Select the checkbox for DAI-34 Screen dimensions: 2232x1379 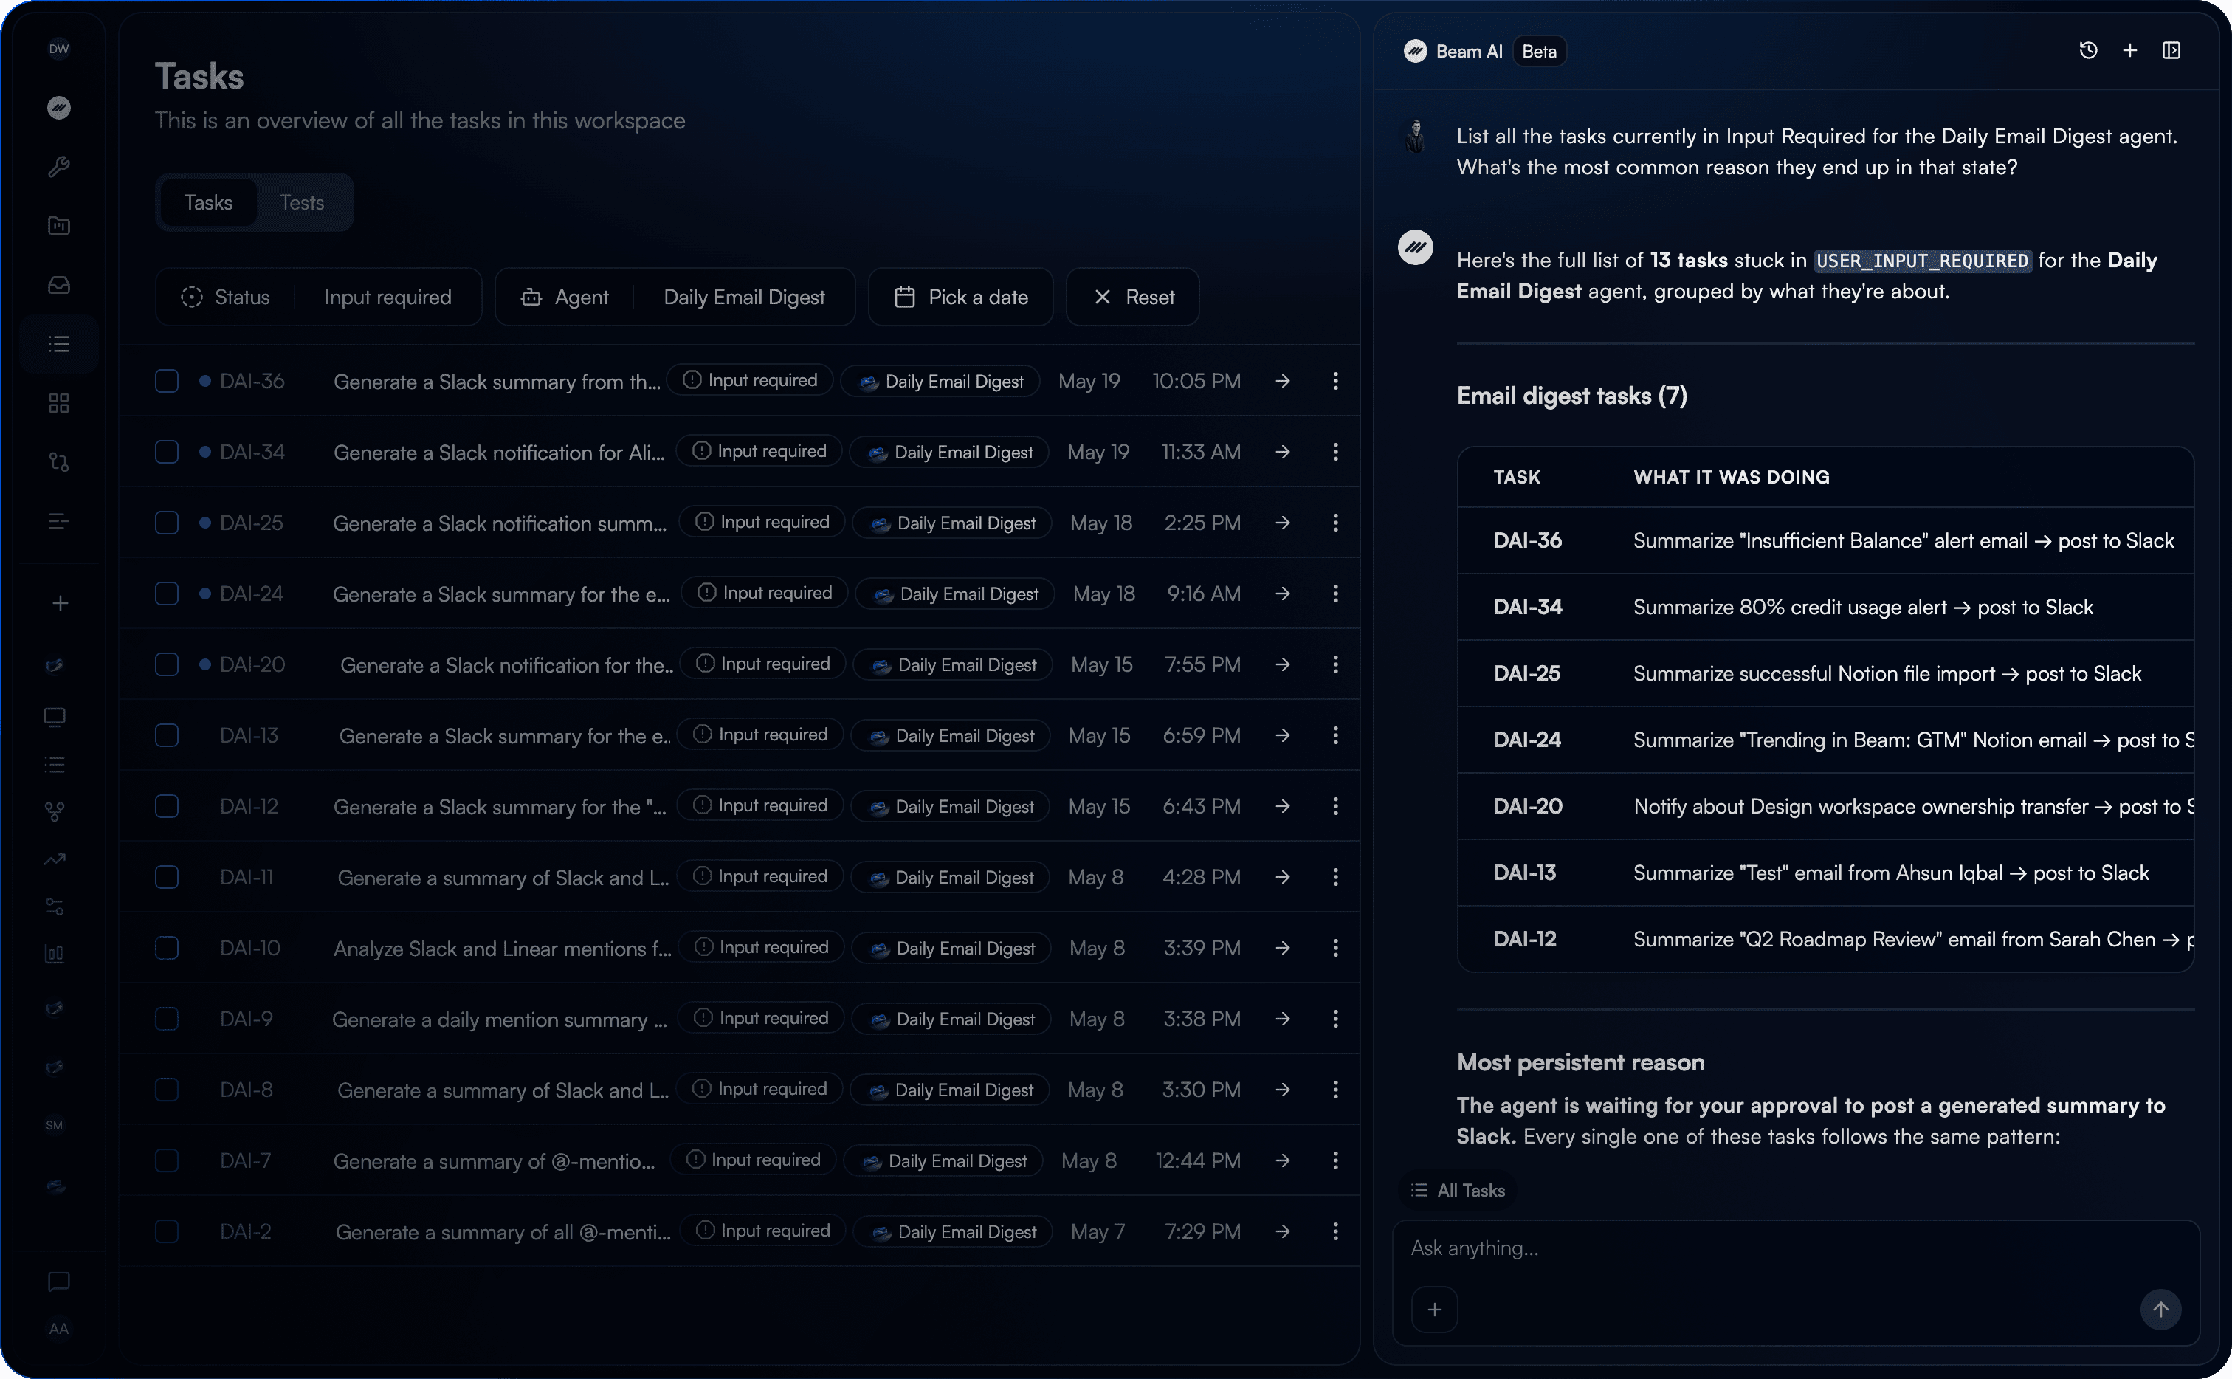[167, 452]
